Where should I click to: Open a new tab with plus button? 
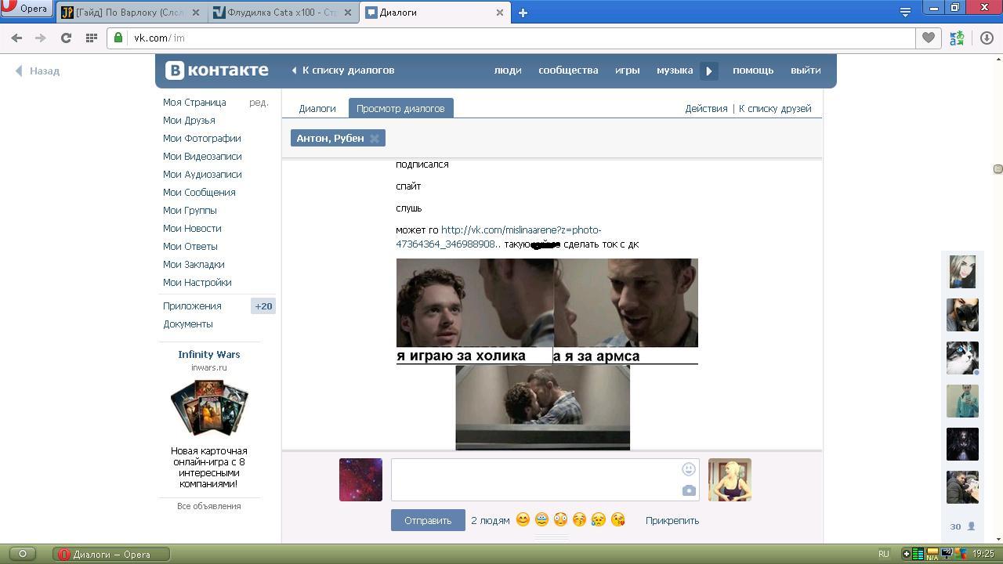click(x=523, y=13)
